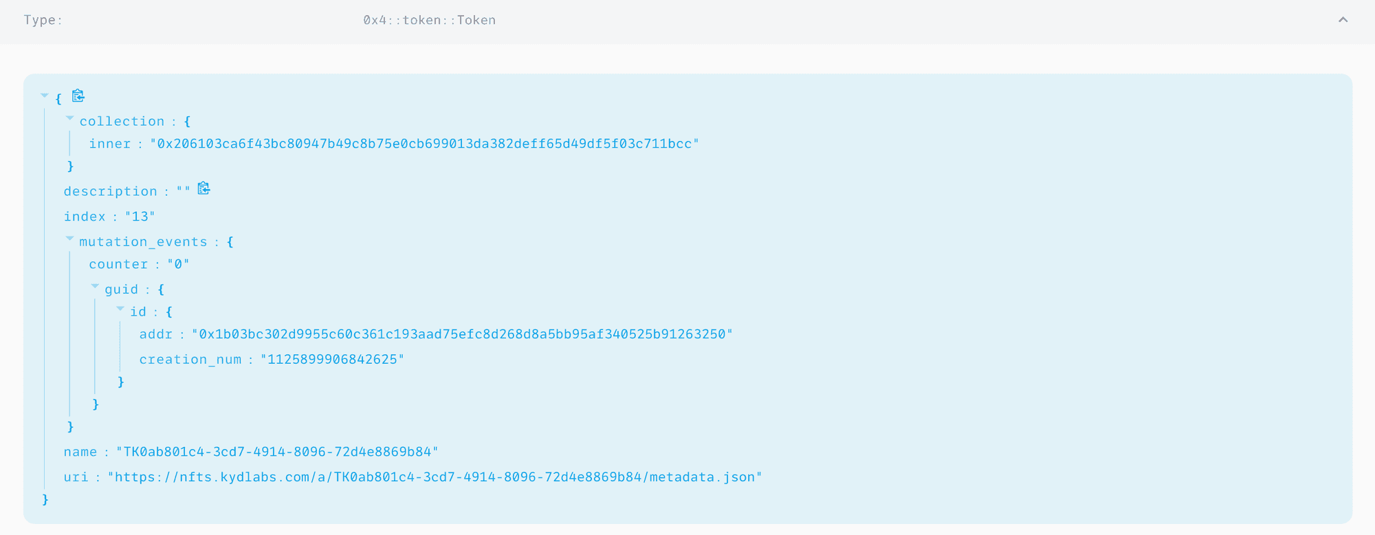The width and height of the screenshot is (1375, 535).
Task: Select the name value string
Action: [x=277, y=452]
